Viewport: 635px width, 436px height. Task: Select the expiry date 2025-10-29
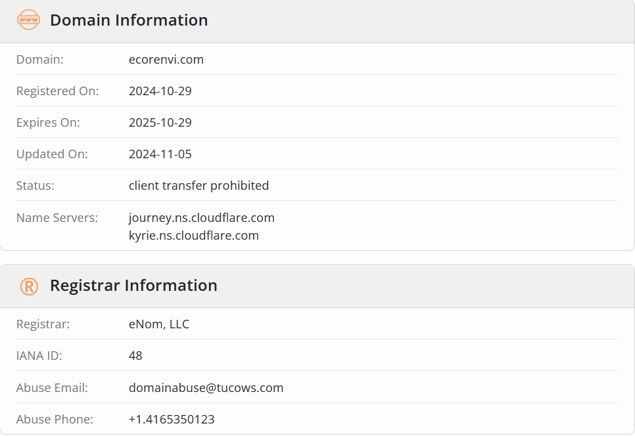tap(160, 123)
